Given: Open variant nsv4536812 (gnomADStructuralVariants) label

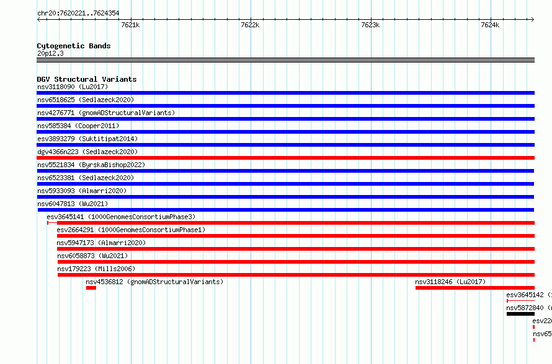Looking at the screenshot, I should point(154,282).
